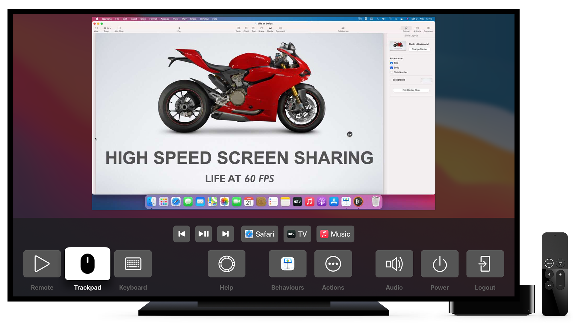This screenshot has width=575, height=324.
Task: Click the Logout button
Action: [485, 264]
